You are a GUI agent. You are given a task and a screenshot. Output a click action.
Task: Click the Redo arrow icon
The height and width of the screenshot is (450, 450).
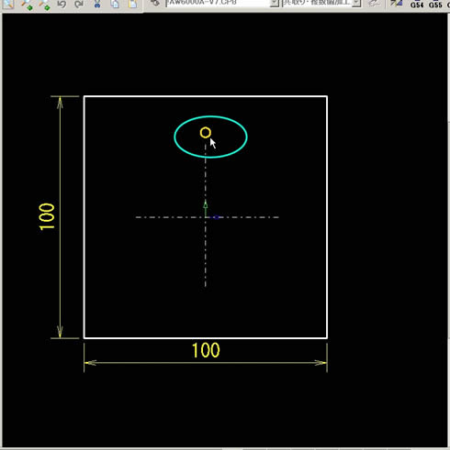tap(79, 5)
